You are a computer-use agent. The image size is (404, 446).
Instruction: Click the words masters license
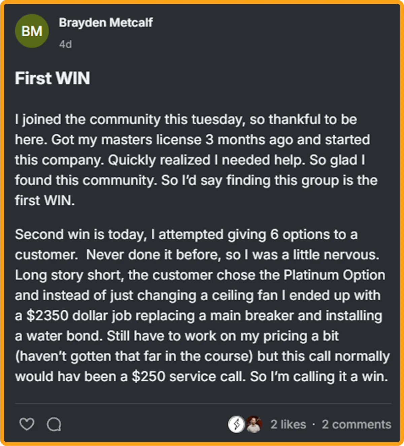pos(151,140)
